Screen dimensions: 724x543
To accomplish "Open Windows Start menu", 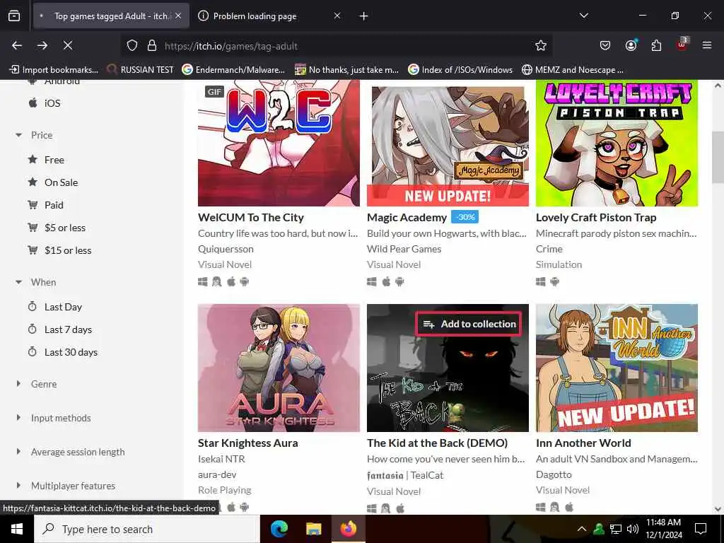I will pos(17,529).
